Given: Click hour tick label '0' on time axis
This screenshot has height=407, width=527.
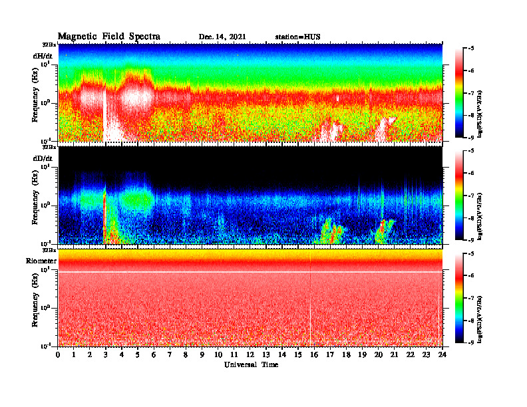Looking at the screenshot, I should [58, 355].
